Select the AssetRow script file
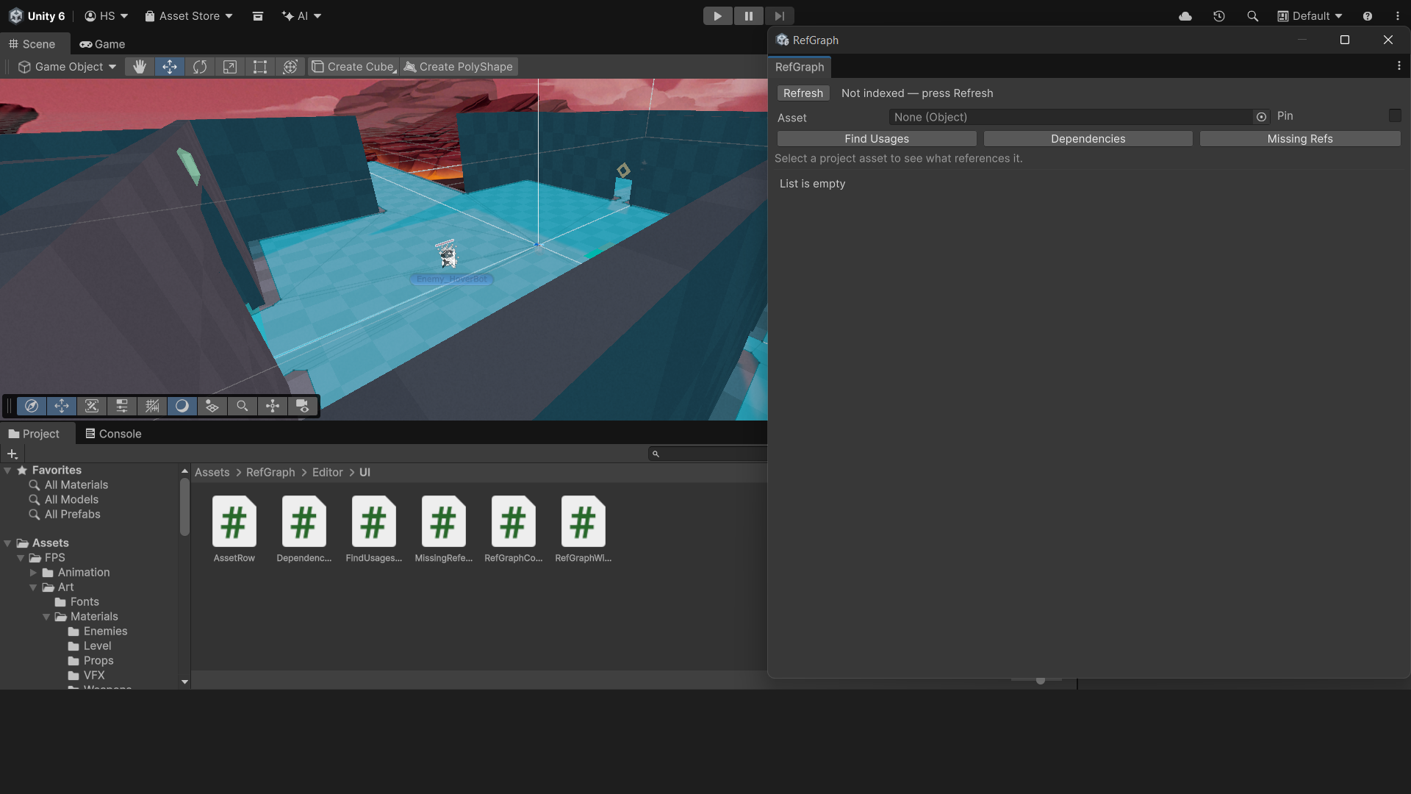1411x794 pixels. [234, 529]
